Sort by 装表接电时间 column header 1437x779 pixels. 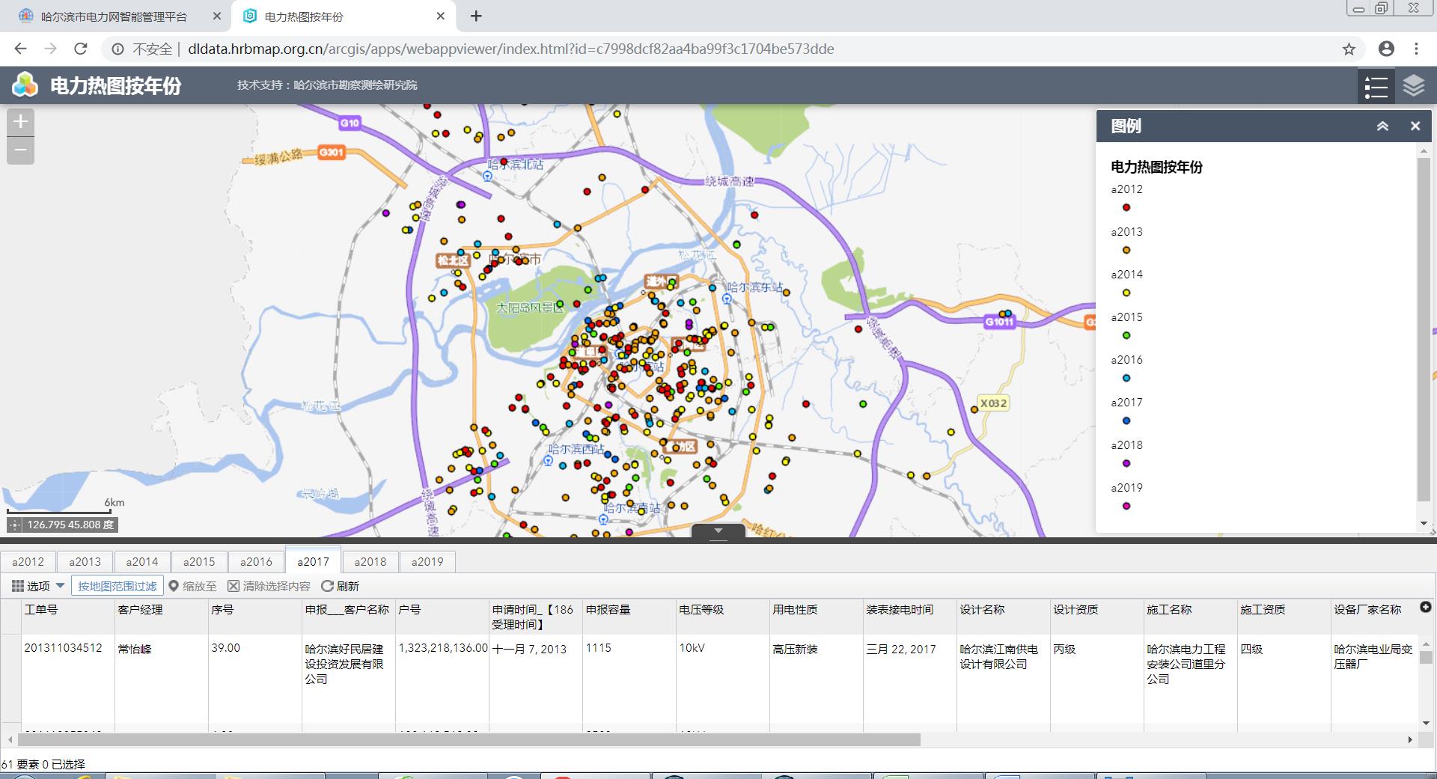click(x=909, y=617)
